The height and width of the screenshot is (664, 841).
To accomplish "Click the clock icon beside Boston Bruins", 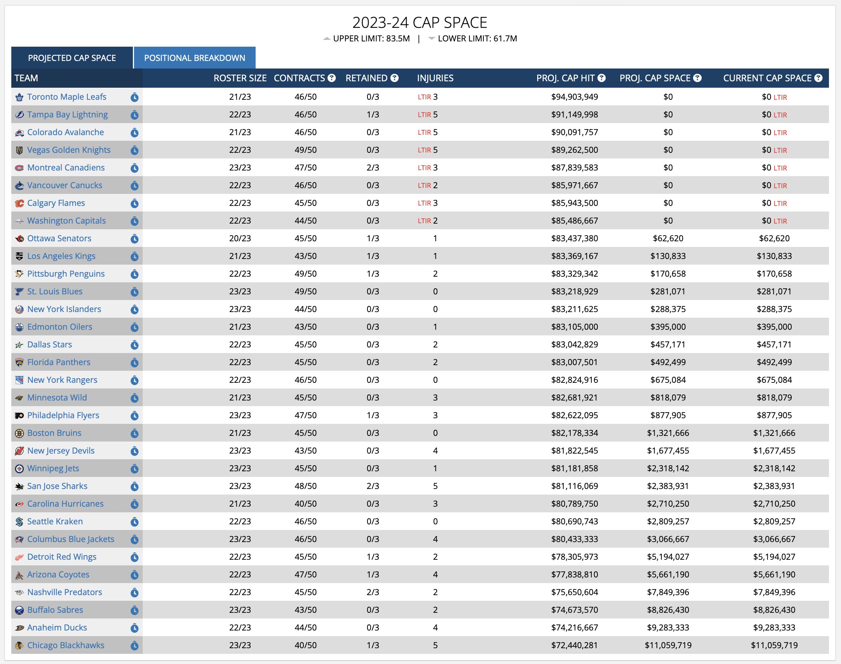I will pyautogui.click(x=134, y=433).
